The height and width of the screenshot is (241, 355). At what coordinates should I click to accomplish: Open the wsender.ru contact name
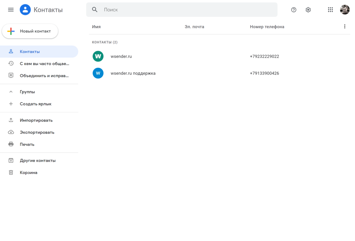(121, 56)
